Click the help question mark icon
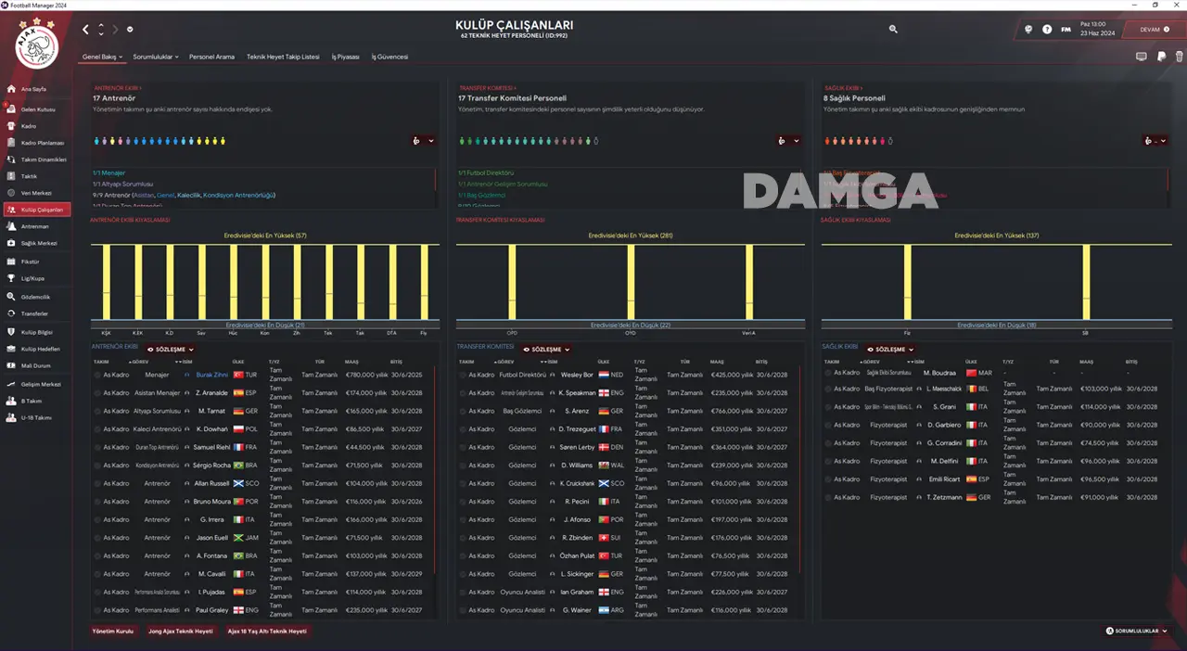The height and width of the screenshot is (651, 1187). (x=1047, y=30)
